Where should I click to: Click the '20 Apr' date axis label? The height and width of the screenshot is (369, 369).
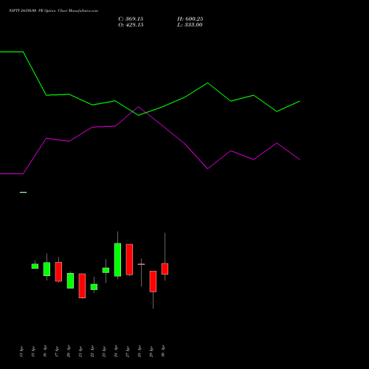pyautogui.click(x=69, y=351)
